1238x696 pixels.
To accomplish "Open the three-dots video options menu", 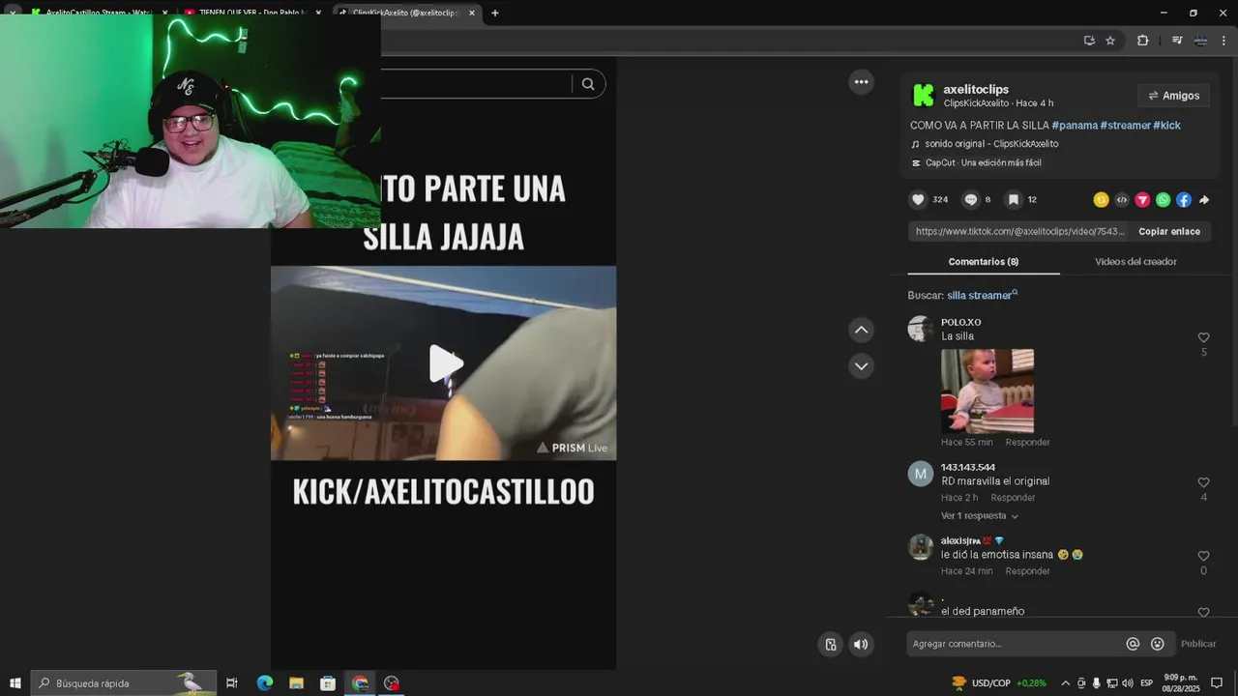I will tap(861, 82).
